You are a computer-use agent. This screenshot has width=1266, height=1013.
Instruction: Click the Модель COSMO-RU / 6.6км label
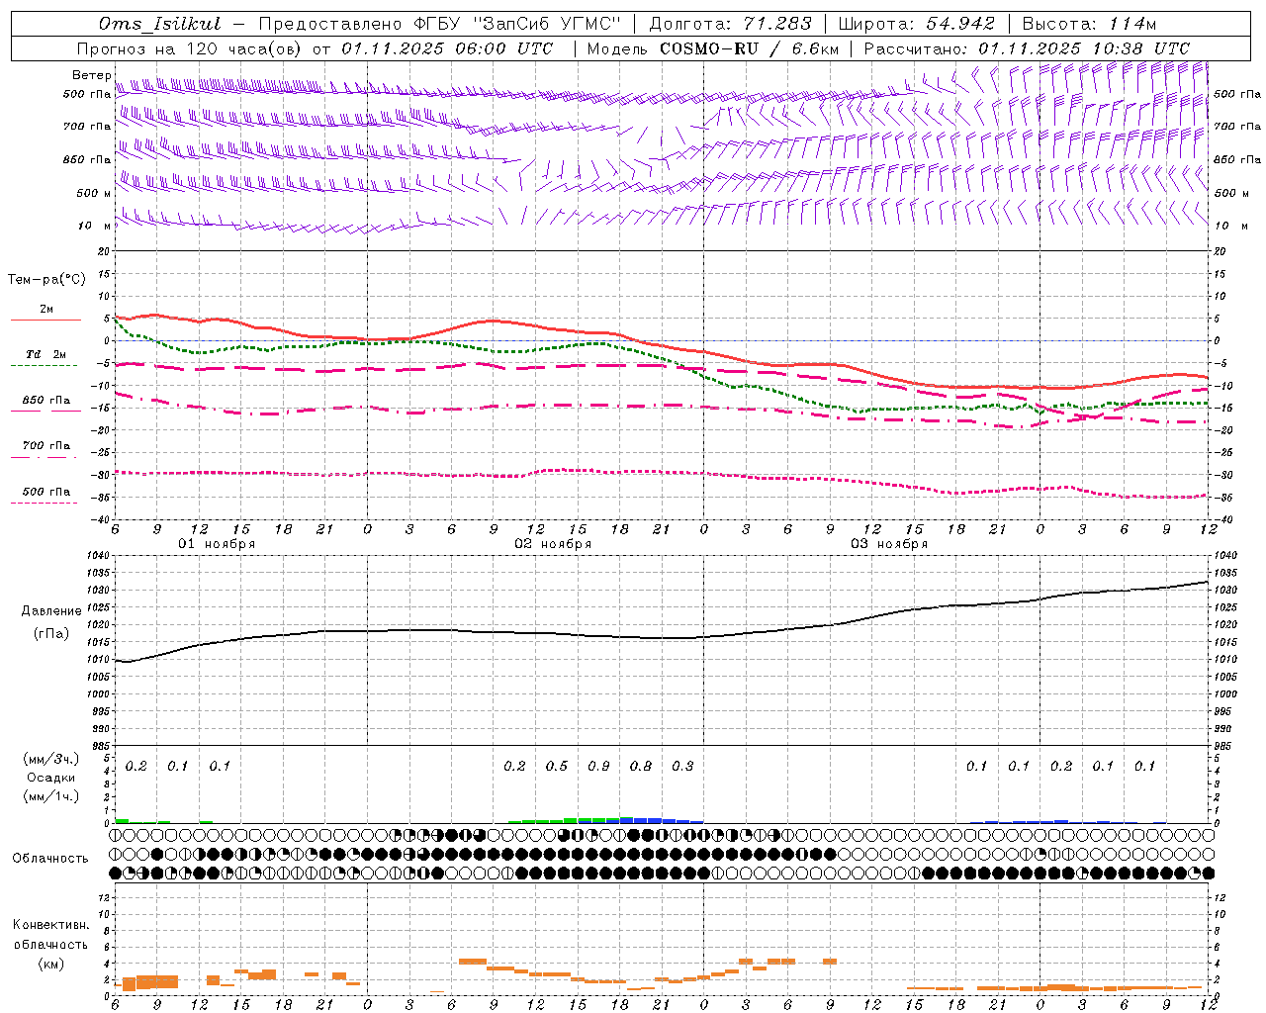pos(712,48)
